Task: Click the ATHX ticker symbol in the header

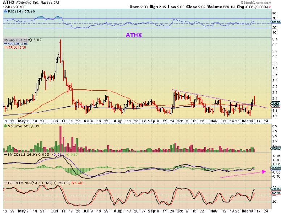Action: [9, 3]
